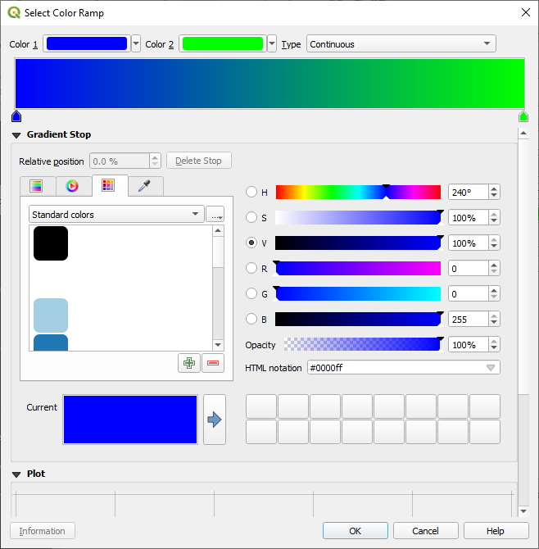Click the blue arrow add-to-custom-colors button
The image size is (539, 549).
click(x=215, y=420)
